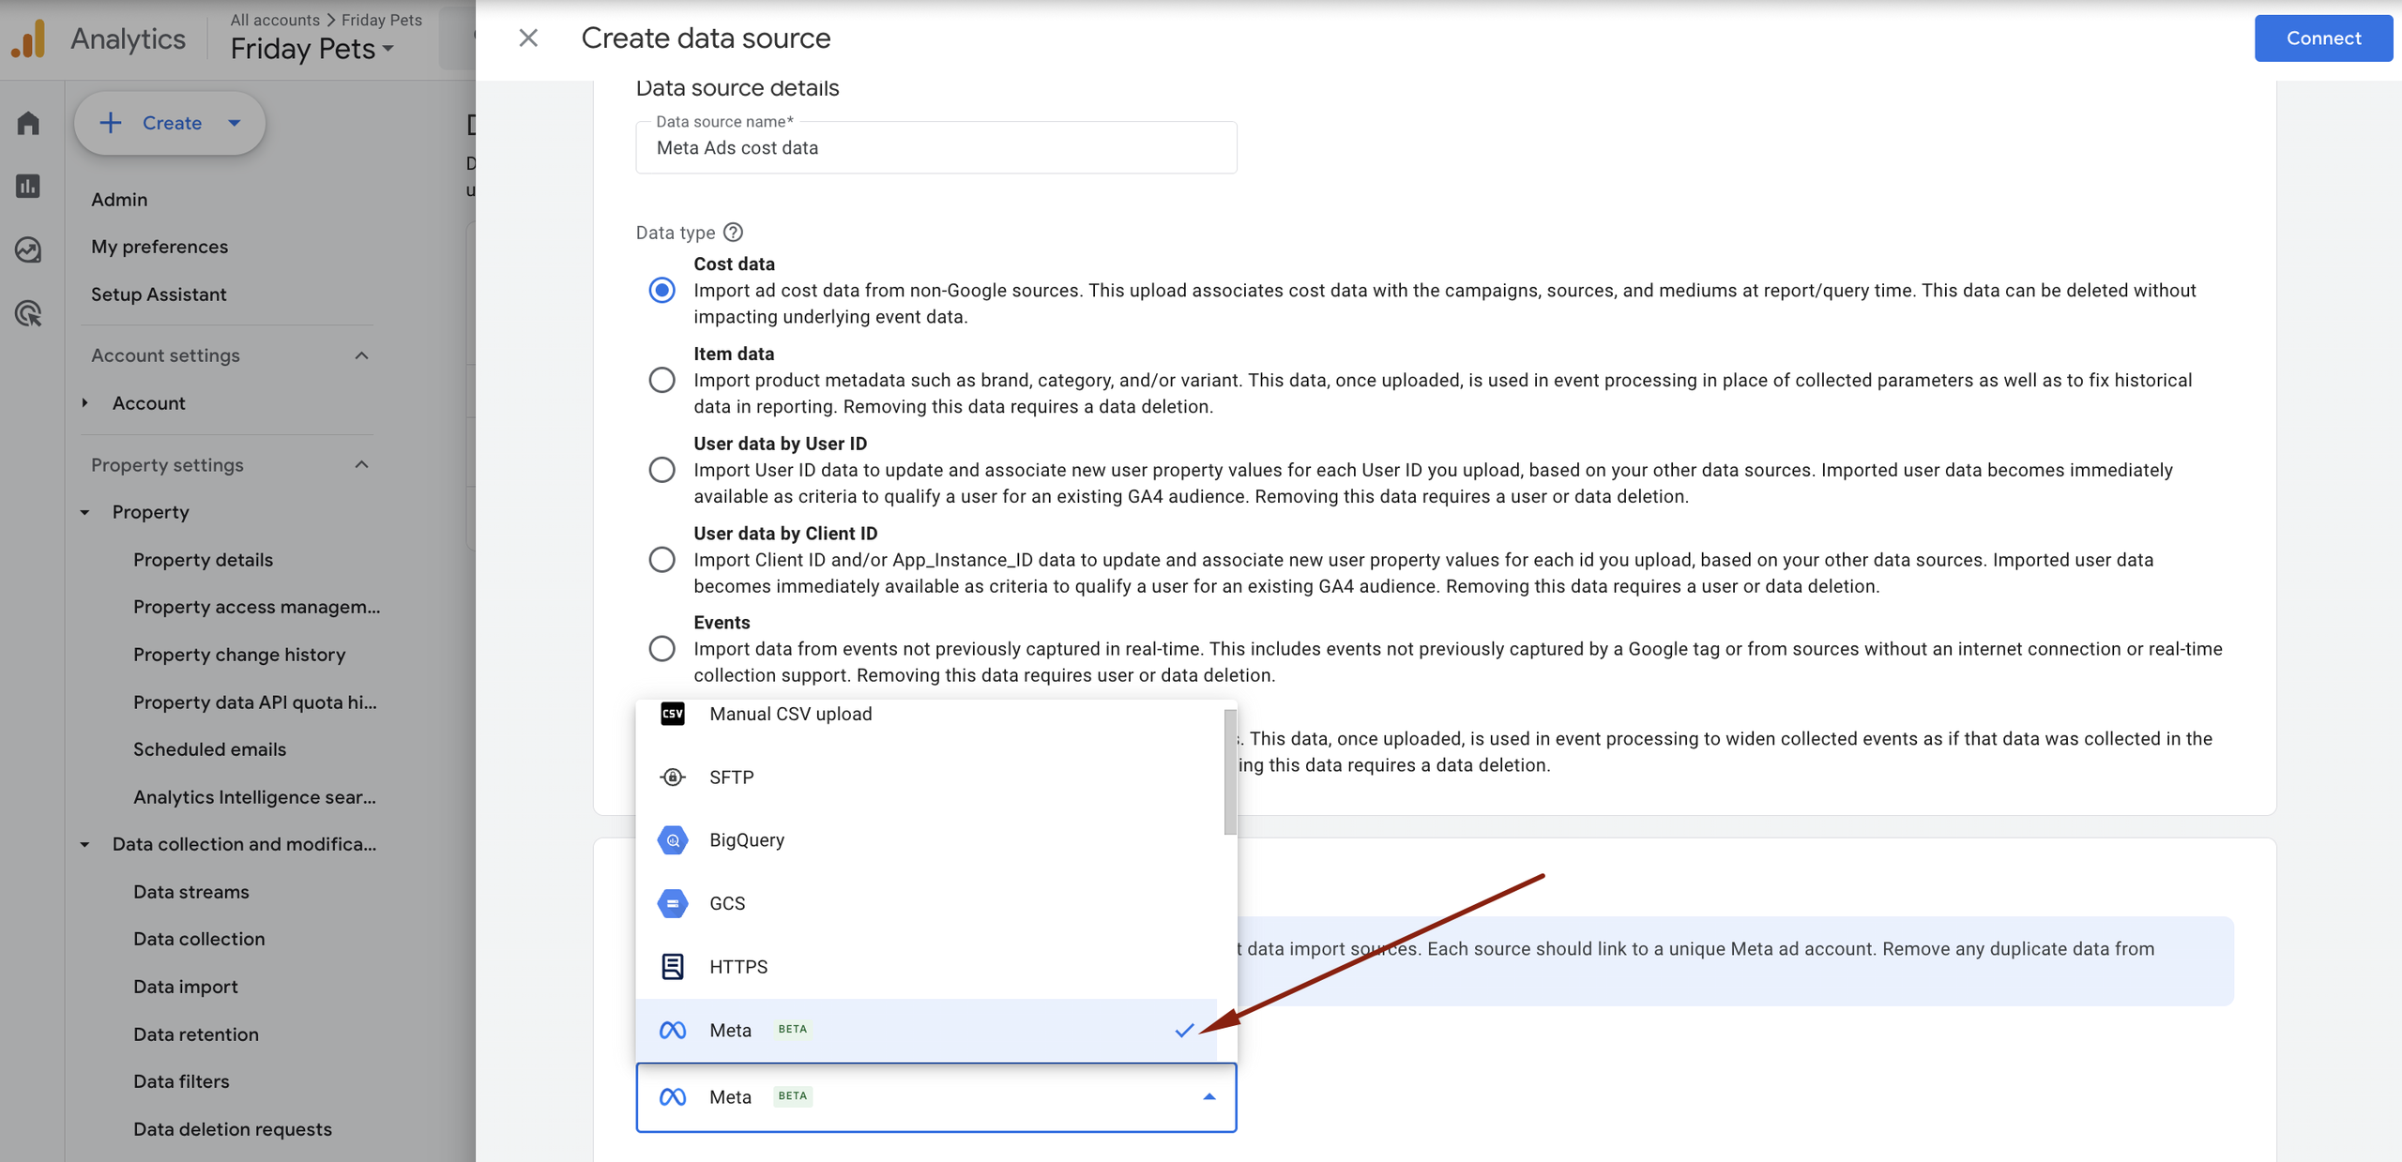
Task: Collapse the Property tree item
Action: coord(84,512)
